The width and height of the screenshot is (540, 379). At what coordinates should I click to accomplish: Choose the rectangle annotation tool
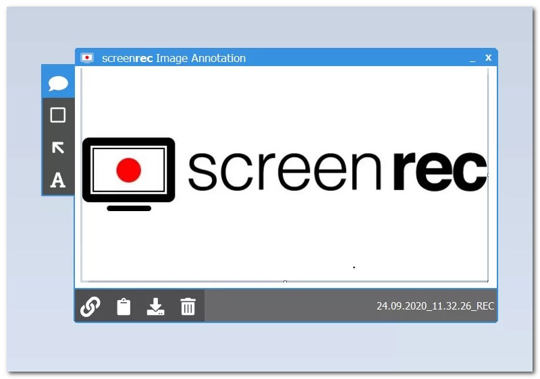point(58,115)
